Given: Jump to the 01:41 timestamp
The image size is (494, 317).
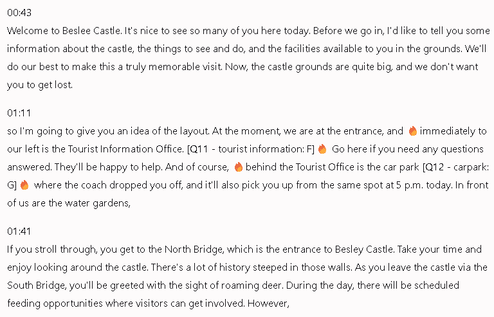Looking at the screenshot, I should click(x=19, y=231).
